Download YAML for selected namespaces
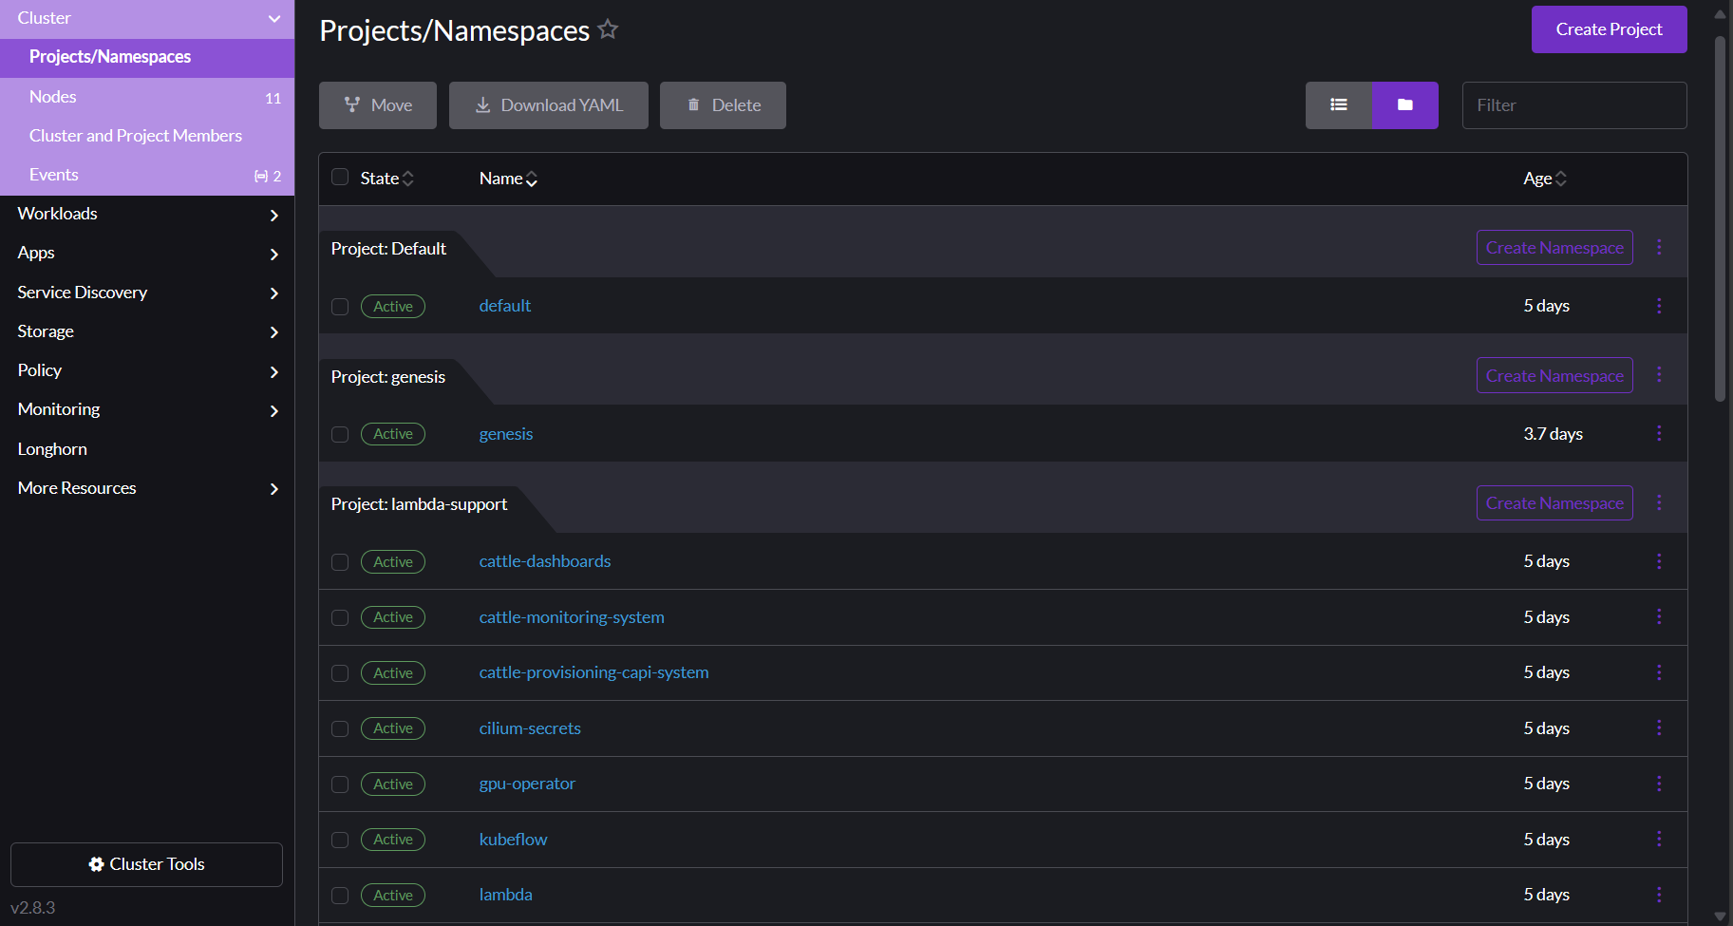This screenshot has width=1733, height=926. (548, 104)
